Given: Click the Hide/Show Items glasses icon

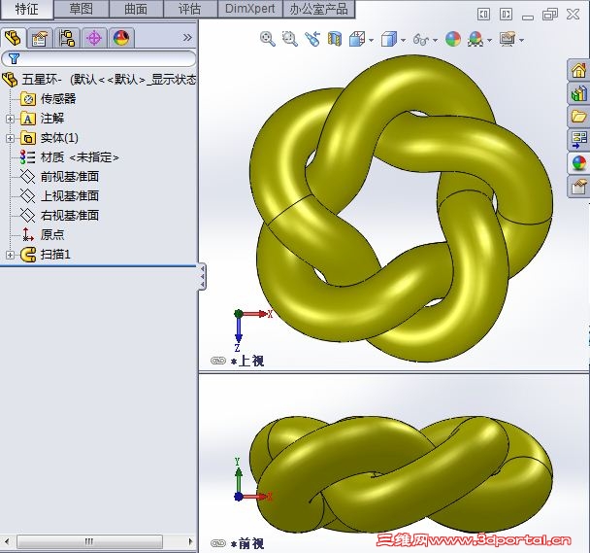Looking at the screenshot, I should point(421,39).
